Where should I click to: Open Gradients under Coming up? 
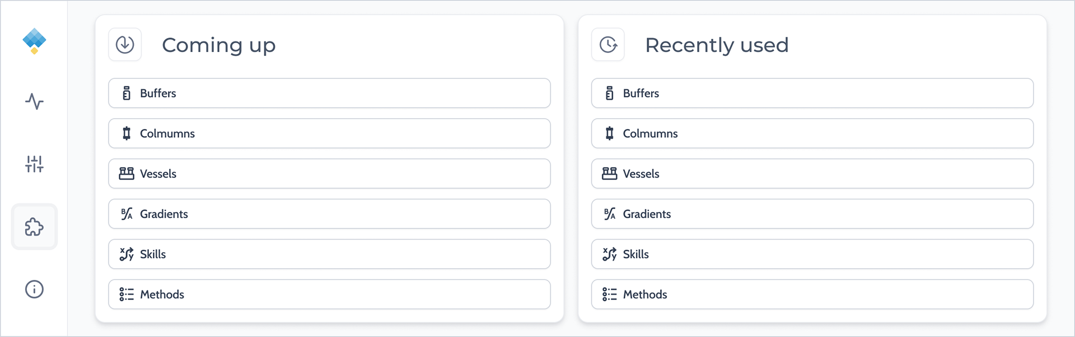(329, 214)
